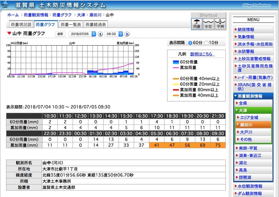Image resolution: width=279 pixels, height=197 pixels.
Task: Go to ホーム breadcrumb link
Action: point(13,15)
